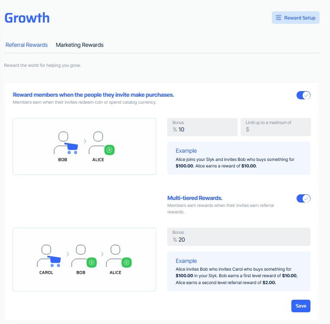Disable the Multi-tiered Rewards toggle

coord(303,199)
